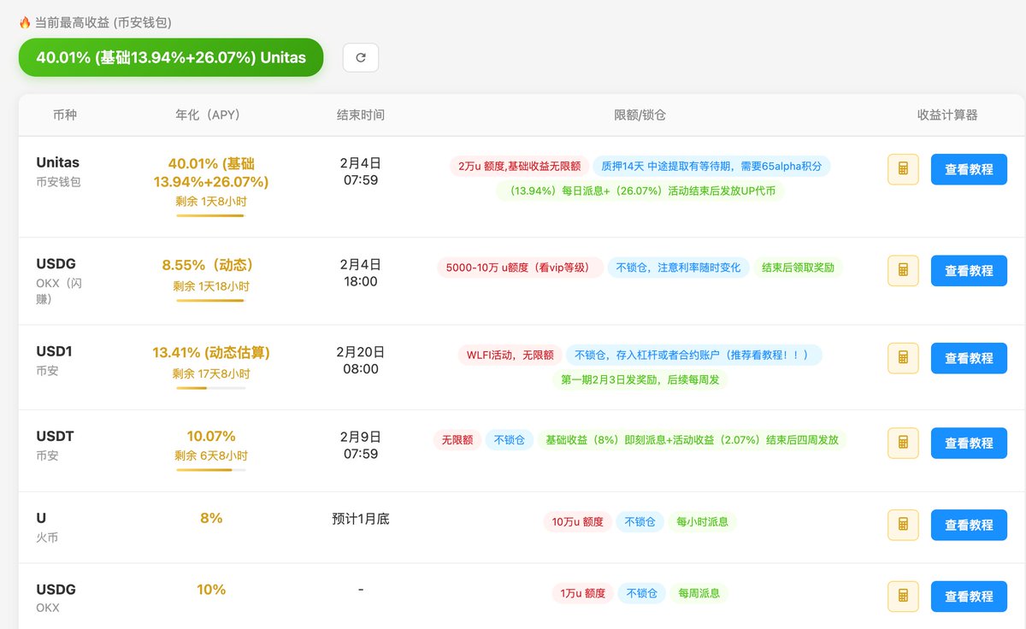Click the 每小时派息 tag
Viewport: 1026px width, 629px height.
pos(703,521)
